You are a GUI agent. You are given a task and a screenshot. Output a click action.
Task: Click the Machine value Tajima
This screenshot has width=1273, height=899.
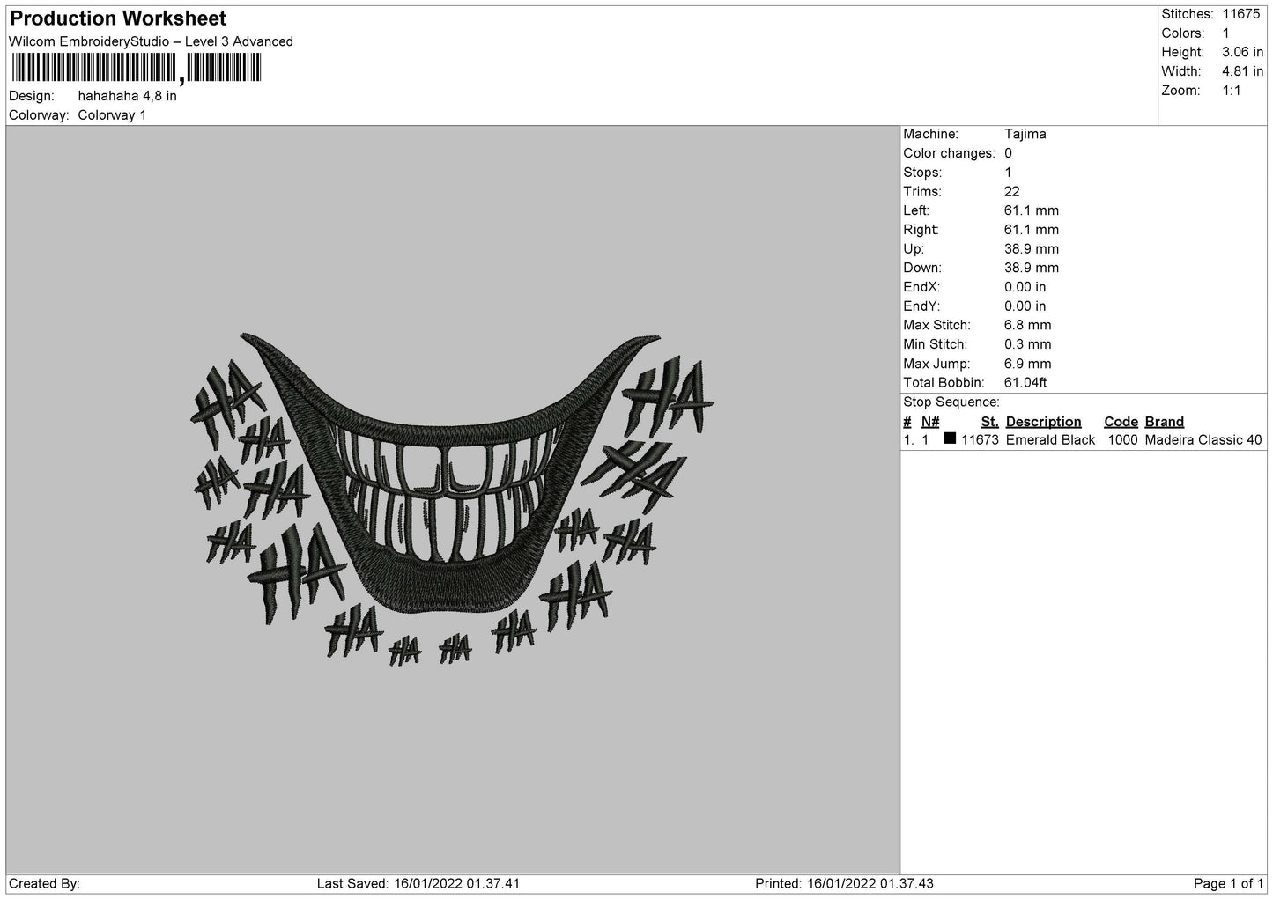tap(1025, 134)
